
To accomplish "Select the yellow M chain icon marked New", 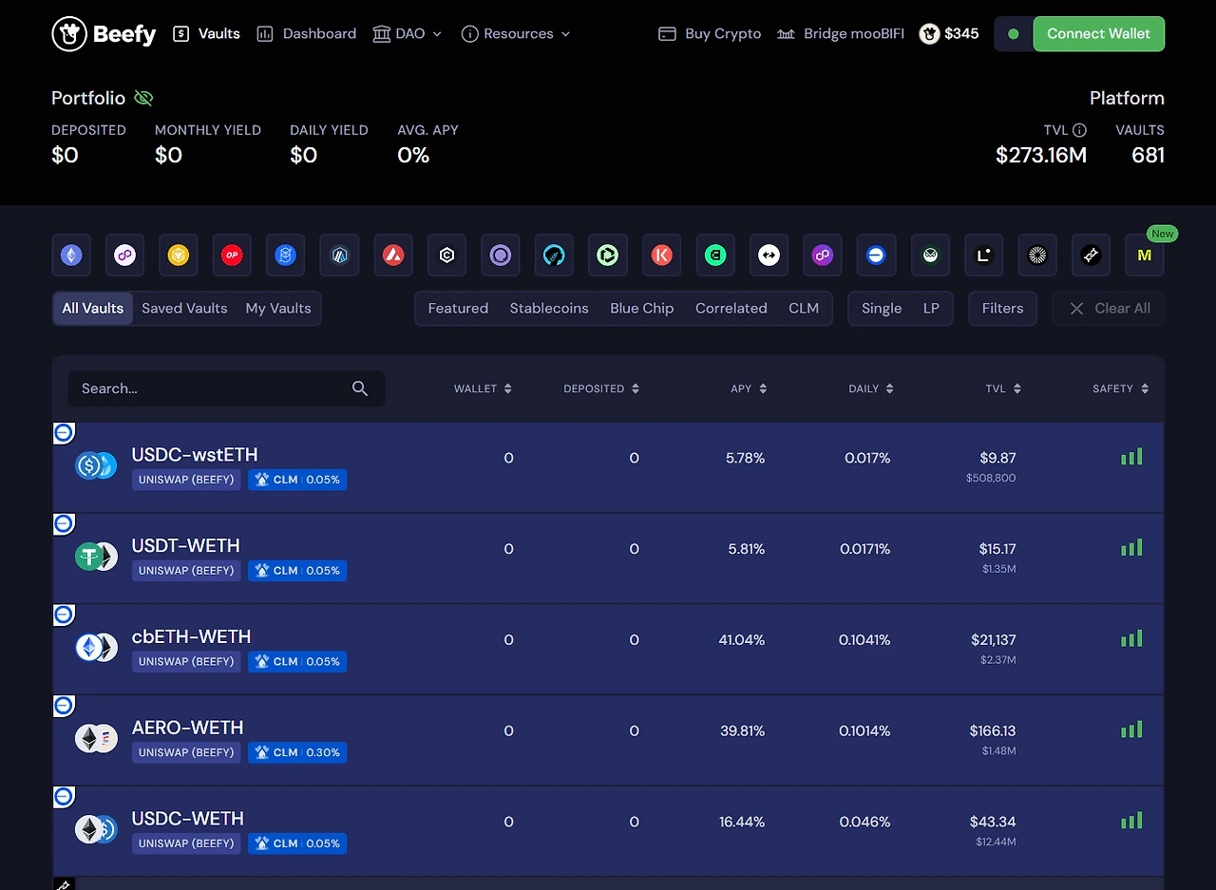I will (x=1145, y=255).
